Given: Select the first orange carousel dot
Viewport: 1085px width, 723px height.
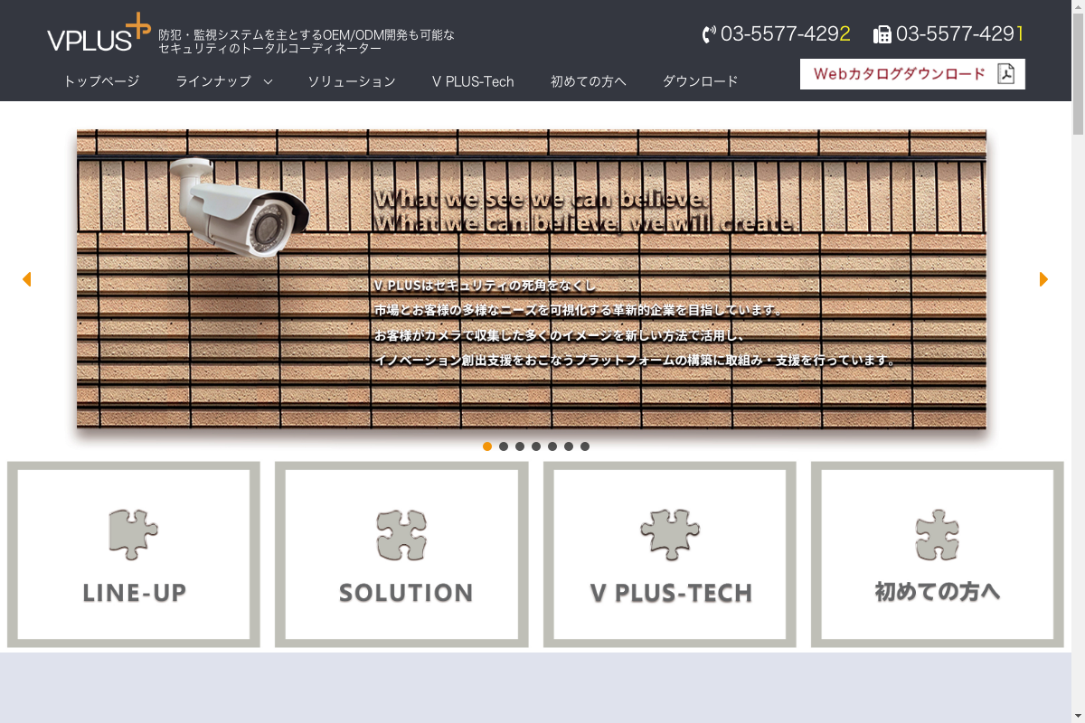Looking at the screenshot, I should click(487, 446).
